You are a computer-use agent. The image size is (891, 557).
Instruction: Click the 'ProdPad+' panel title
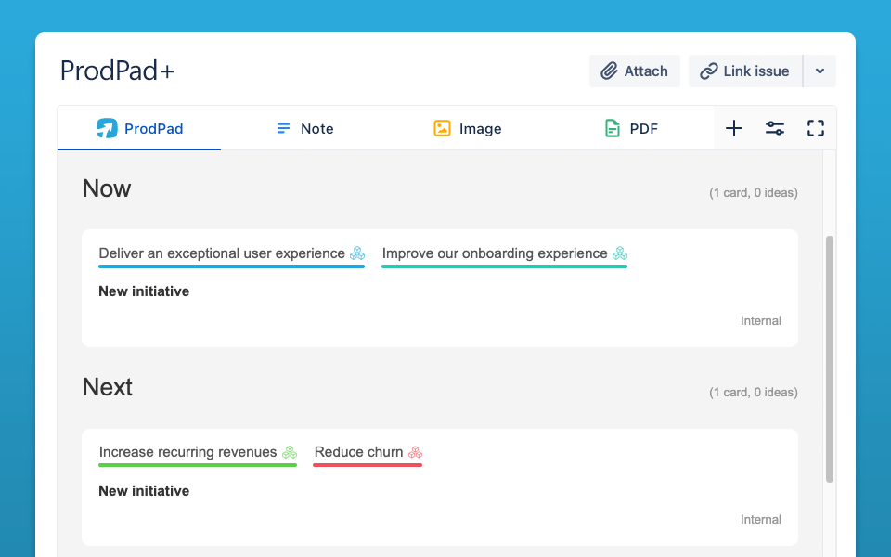coord(117,71)
